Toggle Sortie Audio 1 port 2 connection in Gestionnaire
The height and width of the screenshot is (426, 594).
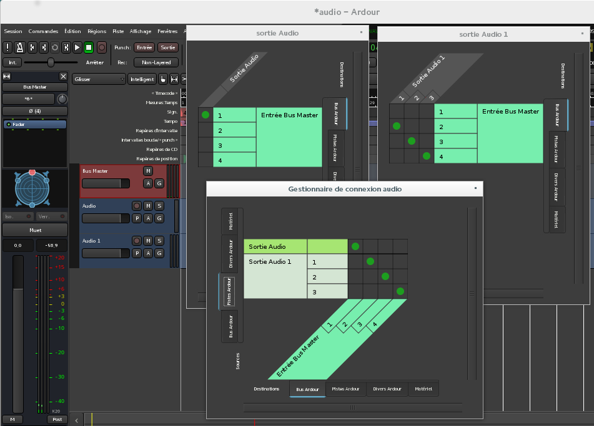385,276
